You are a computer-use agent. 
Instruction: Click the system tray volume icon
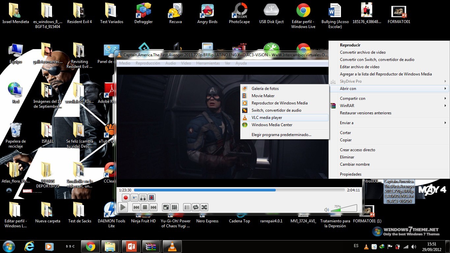[x=413, y=246]
